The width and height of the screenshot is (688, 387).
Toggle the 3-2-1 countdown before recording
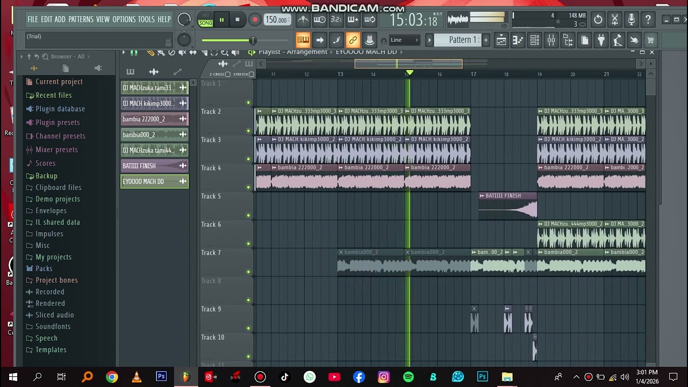click(336, 20)
